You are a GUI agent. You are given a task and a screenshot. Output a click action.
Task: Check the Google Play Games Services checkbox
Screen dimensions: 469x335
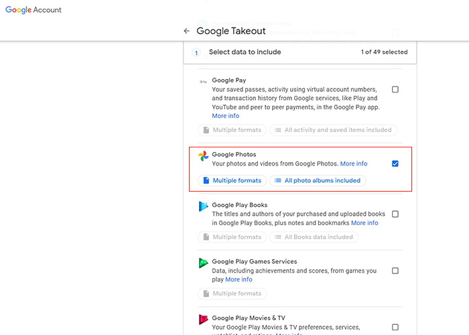coord(395,271)
